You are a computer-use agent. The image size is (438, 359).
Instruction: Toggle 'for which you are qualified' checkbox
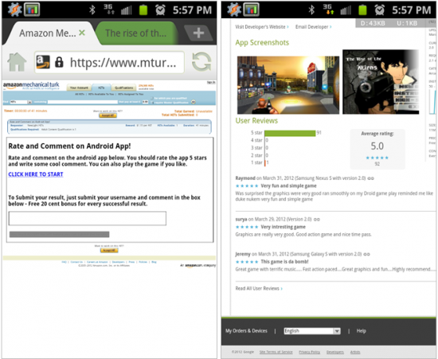point(152,99)
